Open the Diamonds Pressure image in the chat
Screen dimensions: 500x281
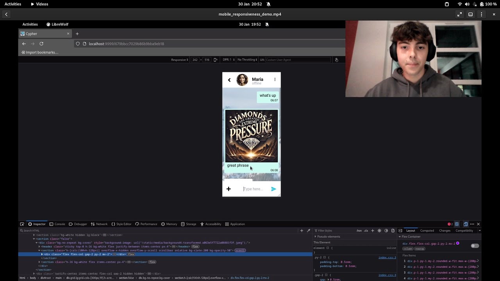(x=252, y=136)
